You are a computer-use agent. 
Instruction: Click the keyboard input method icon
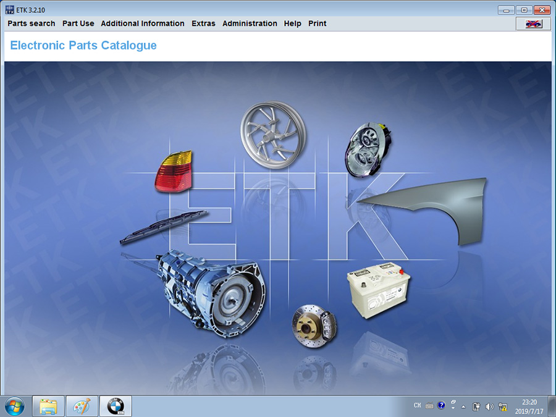429,406
